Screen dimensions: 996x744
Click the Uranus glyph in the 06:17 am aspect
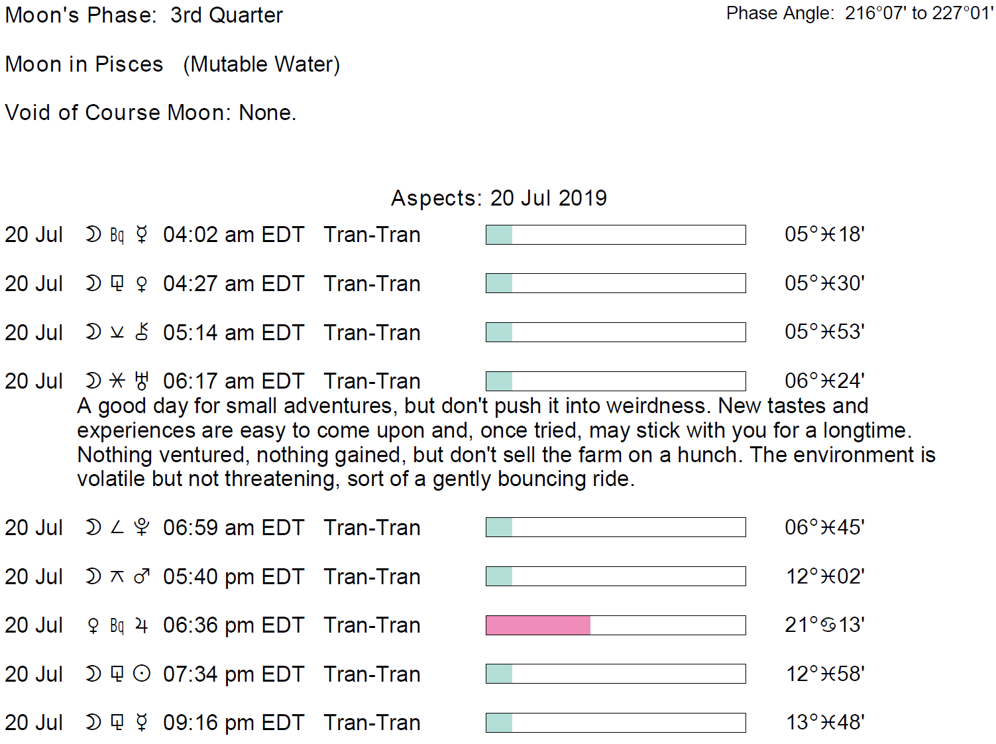[x=141, y=381]
